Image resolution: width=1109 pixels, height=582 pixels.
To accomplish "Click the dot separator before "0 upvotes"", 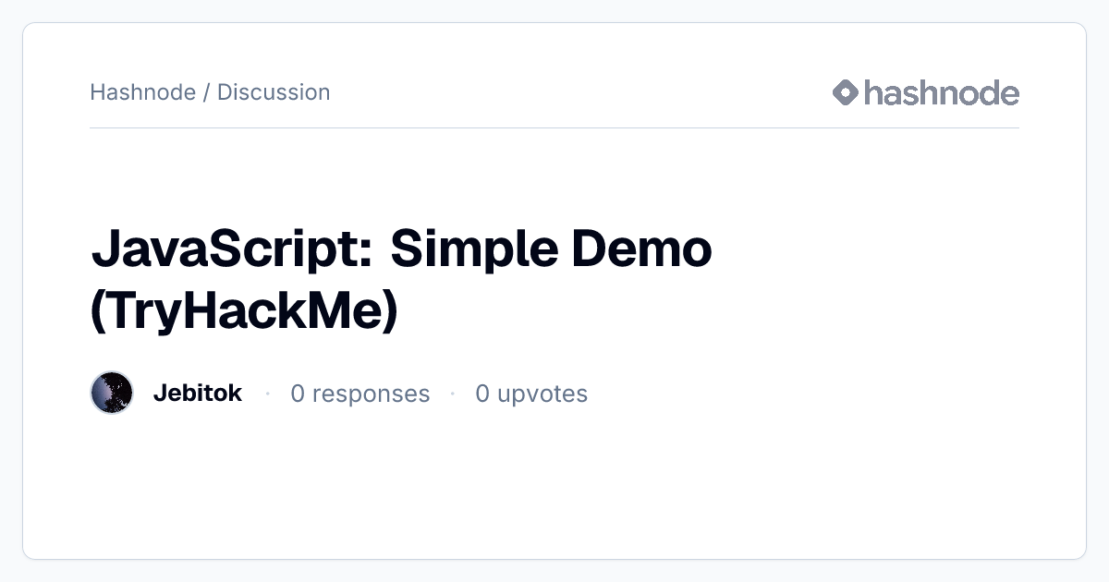I will tap(453, 394).
